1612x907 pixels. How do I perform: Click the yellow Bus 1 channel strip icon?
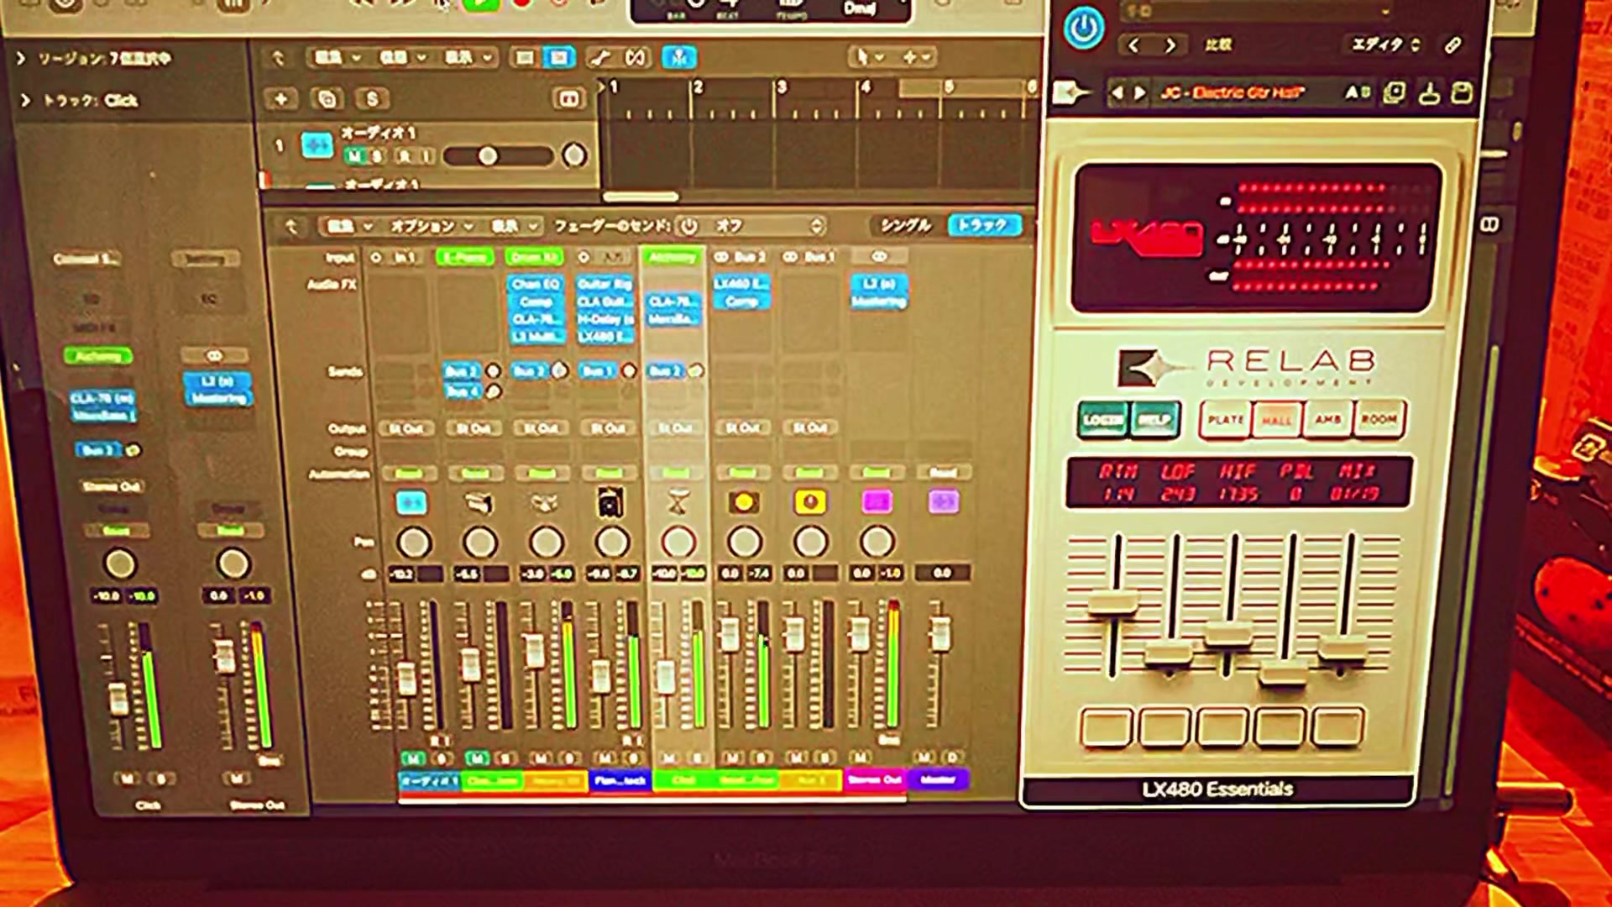[809, 502]
